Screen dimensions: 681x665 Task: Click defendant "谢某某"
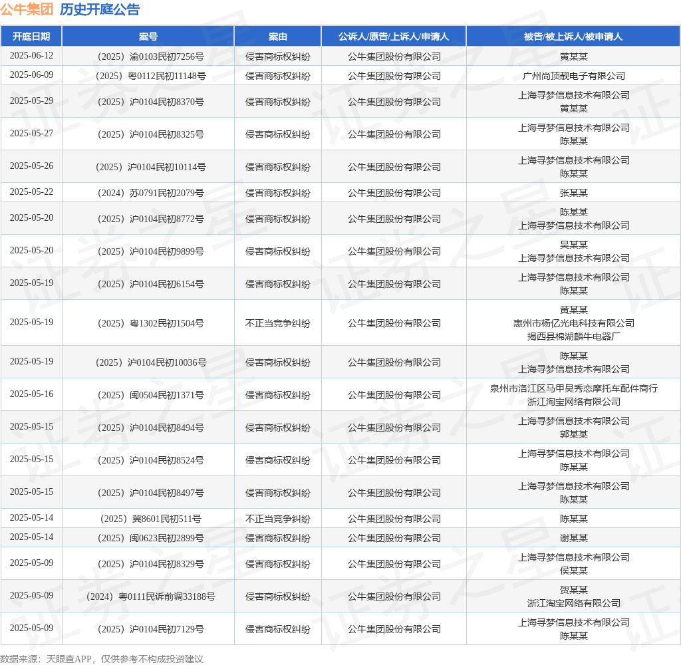pos(574,538)
